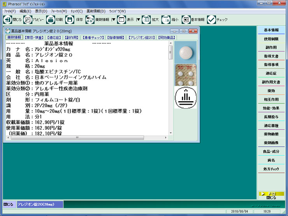Viewport: 288px width, 216px height.
Task: Open the blister pack photo thumbnail
Action: coord(185,75)
